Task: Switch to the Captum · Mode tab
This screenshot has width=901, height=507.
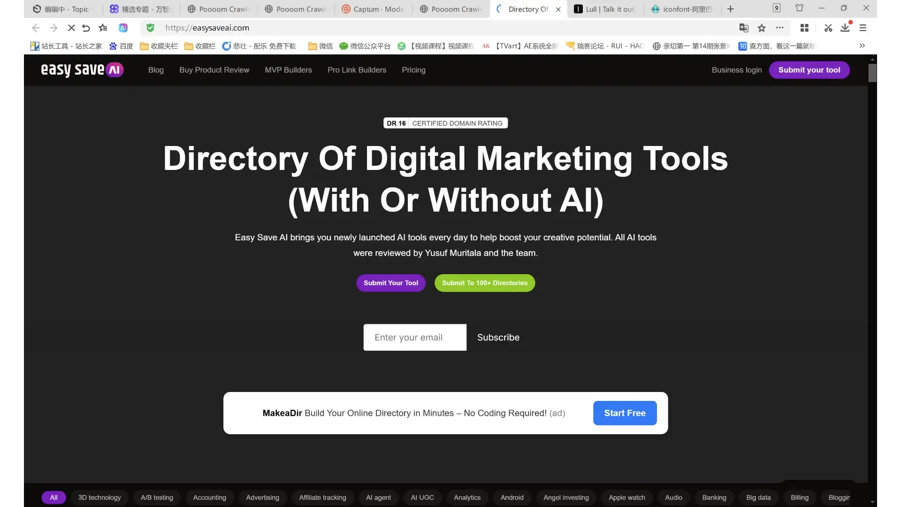Action: (x=373, y=9)
